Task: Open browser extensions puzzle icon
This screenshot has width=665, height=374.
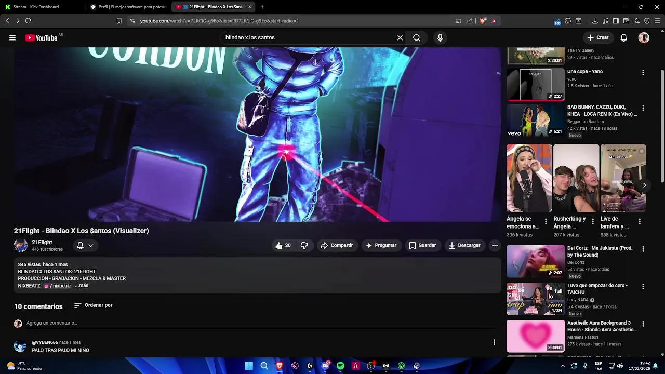Action: click(x=568, y=21)
